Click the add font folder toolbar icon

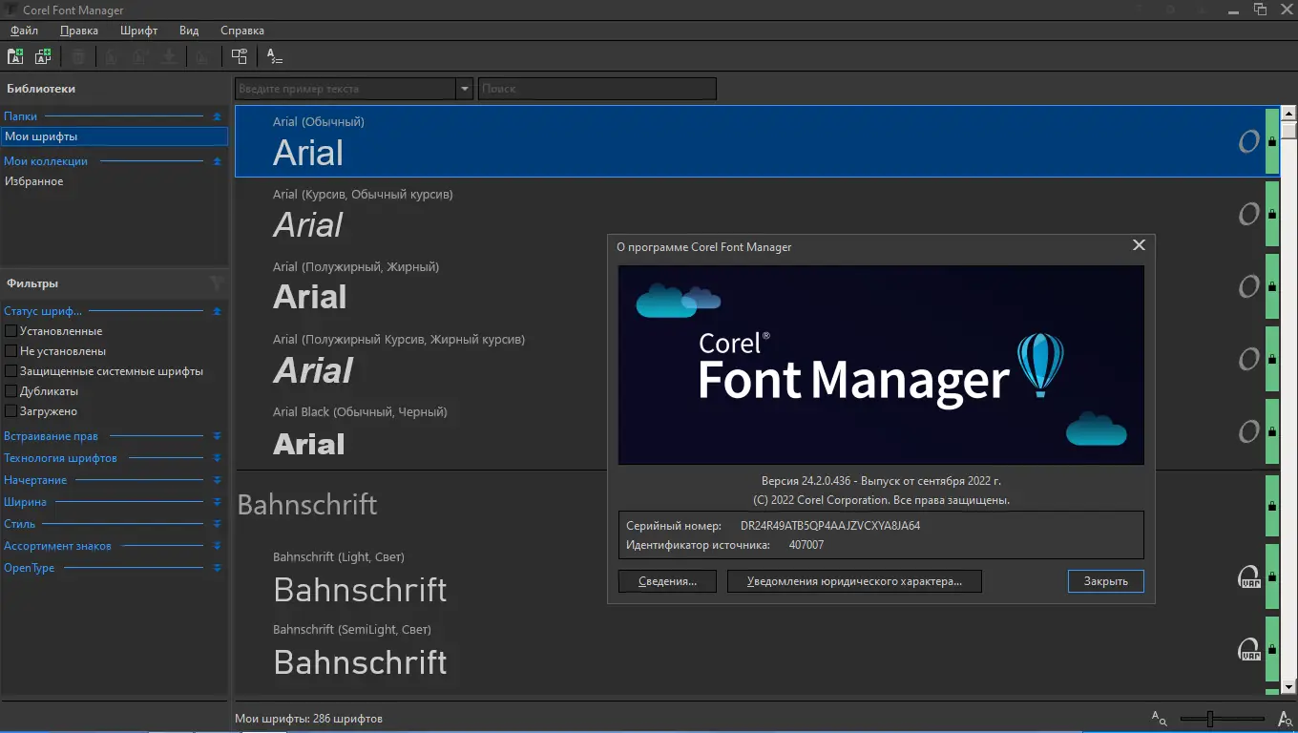pos(15,56)
